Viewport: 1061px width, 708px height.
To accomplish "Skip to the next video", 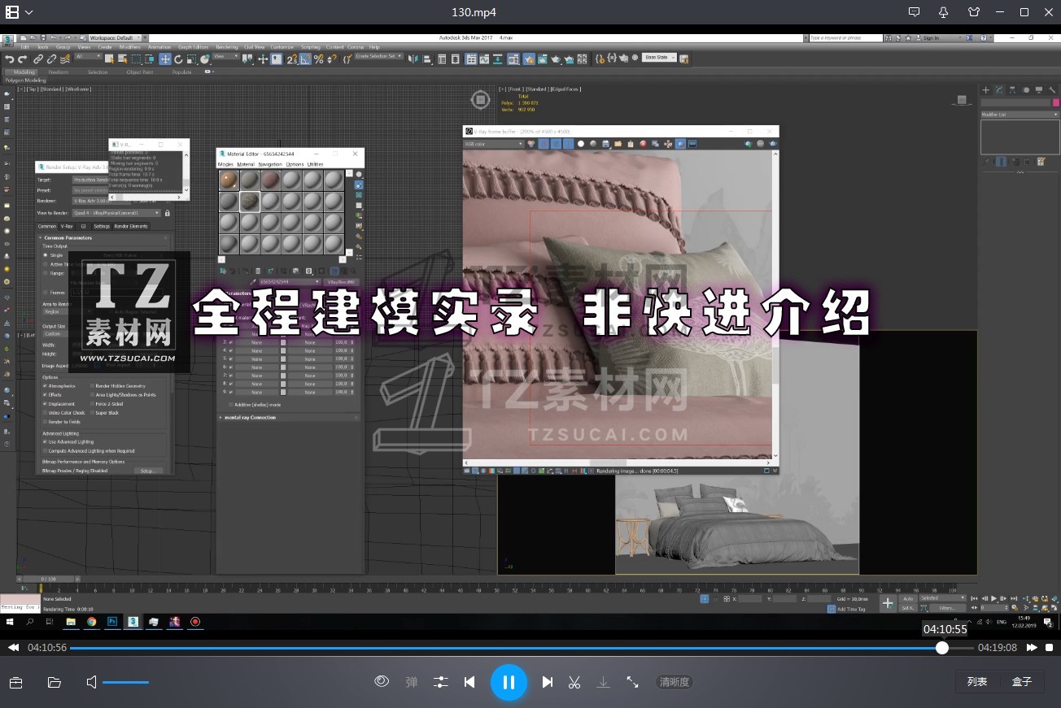I will [548, 682].
